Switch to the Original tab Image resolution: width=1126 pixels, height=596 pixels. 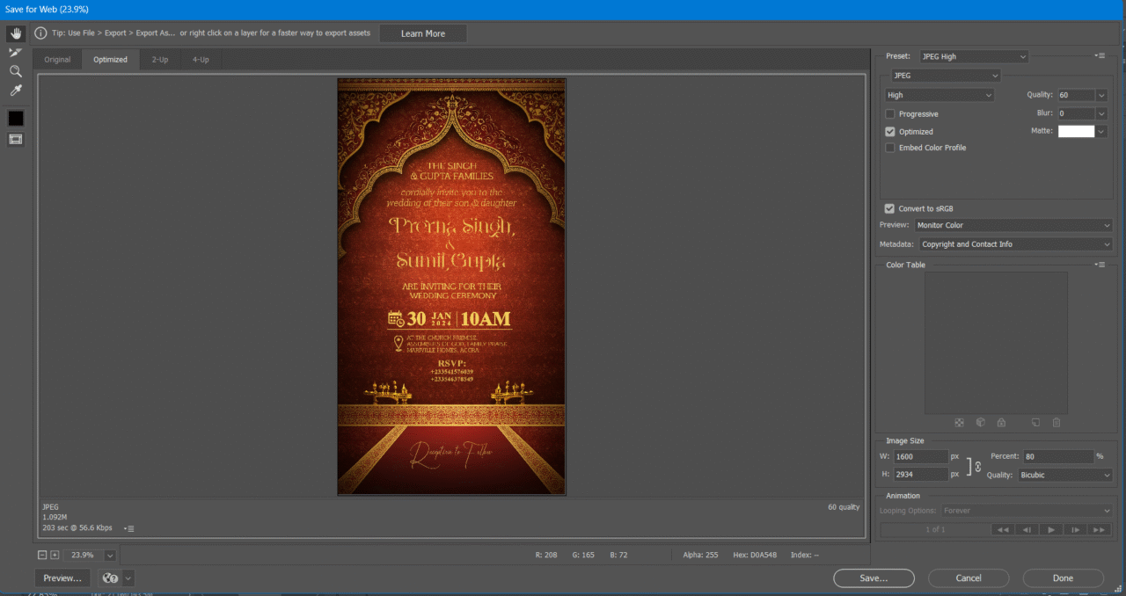(x=56, y=59)
